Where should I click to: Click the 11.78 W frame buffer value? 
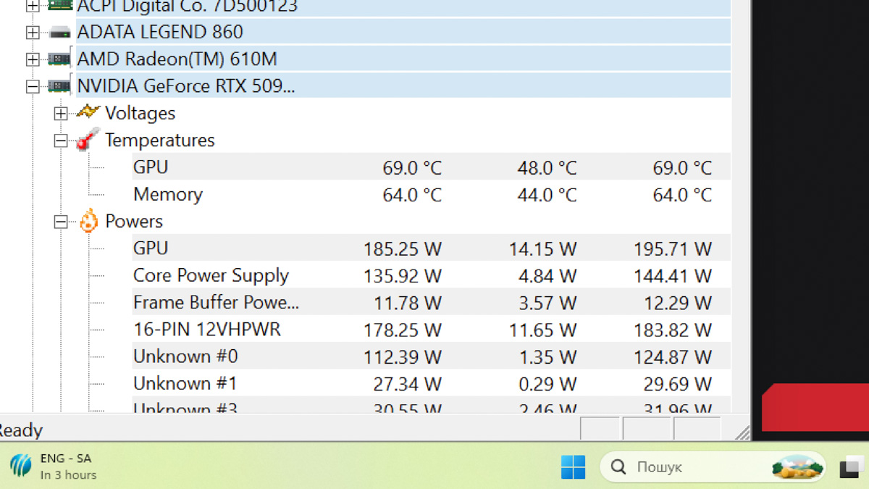point(408,303)
